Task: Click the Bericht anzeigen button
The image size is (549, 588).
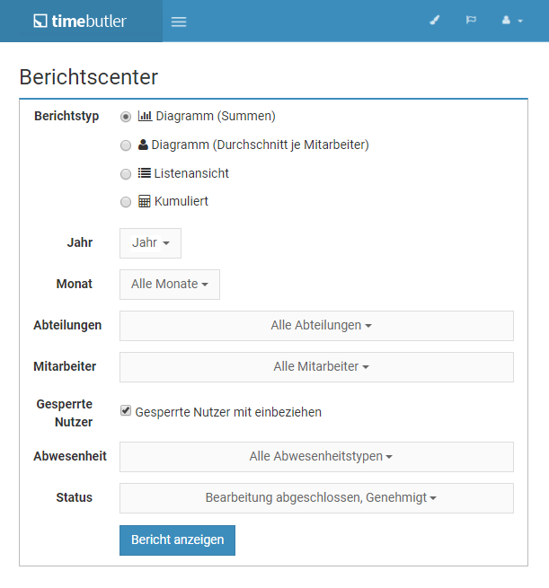Action: point(178,540)
